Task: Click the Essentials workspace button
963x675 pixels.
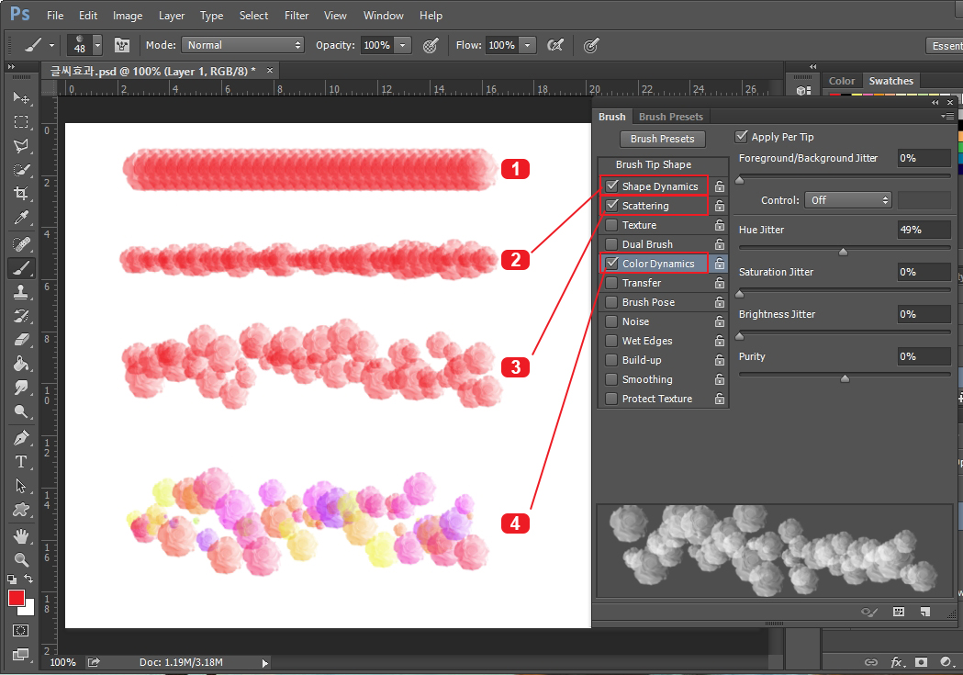Action: (945, 46)
